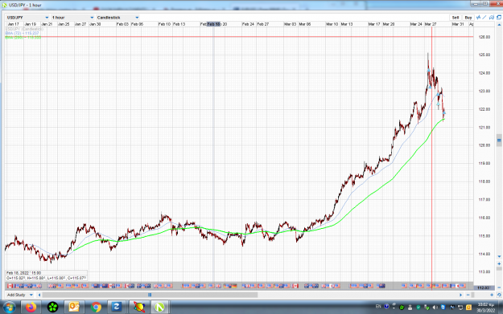This screenshot has height=314, width=503.
Task: Reset chart zoom with the circular icon
Action: coord(499,295)
